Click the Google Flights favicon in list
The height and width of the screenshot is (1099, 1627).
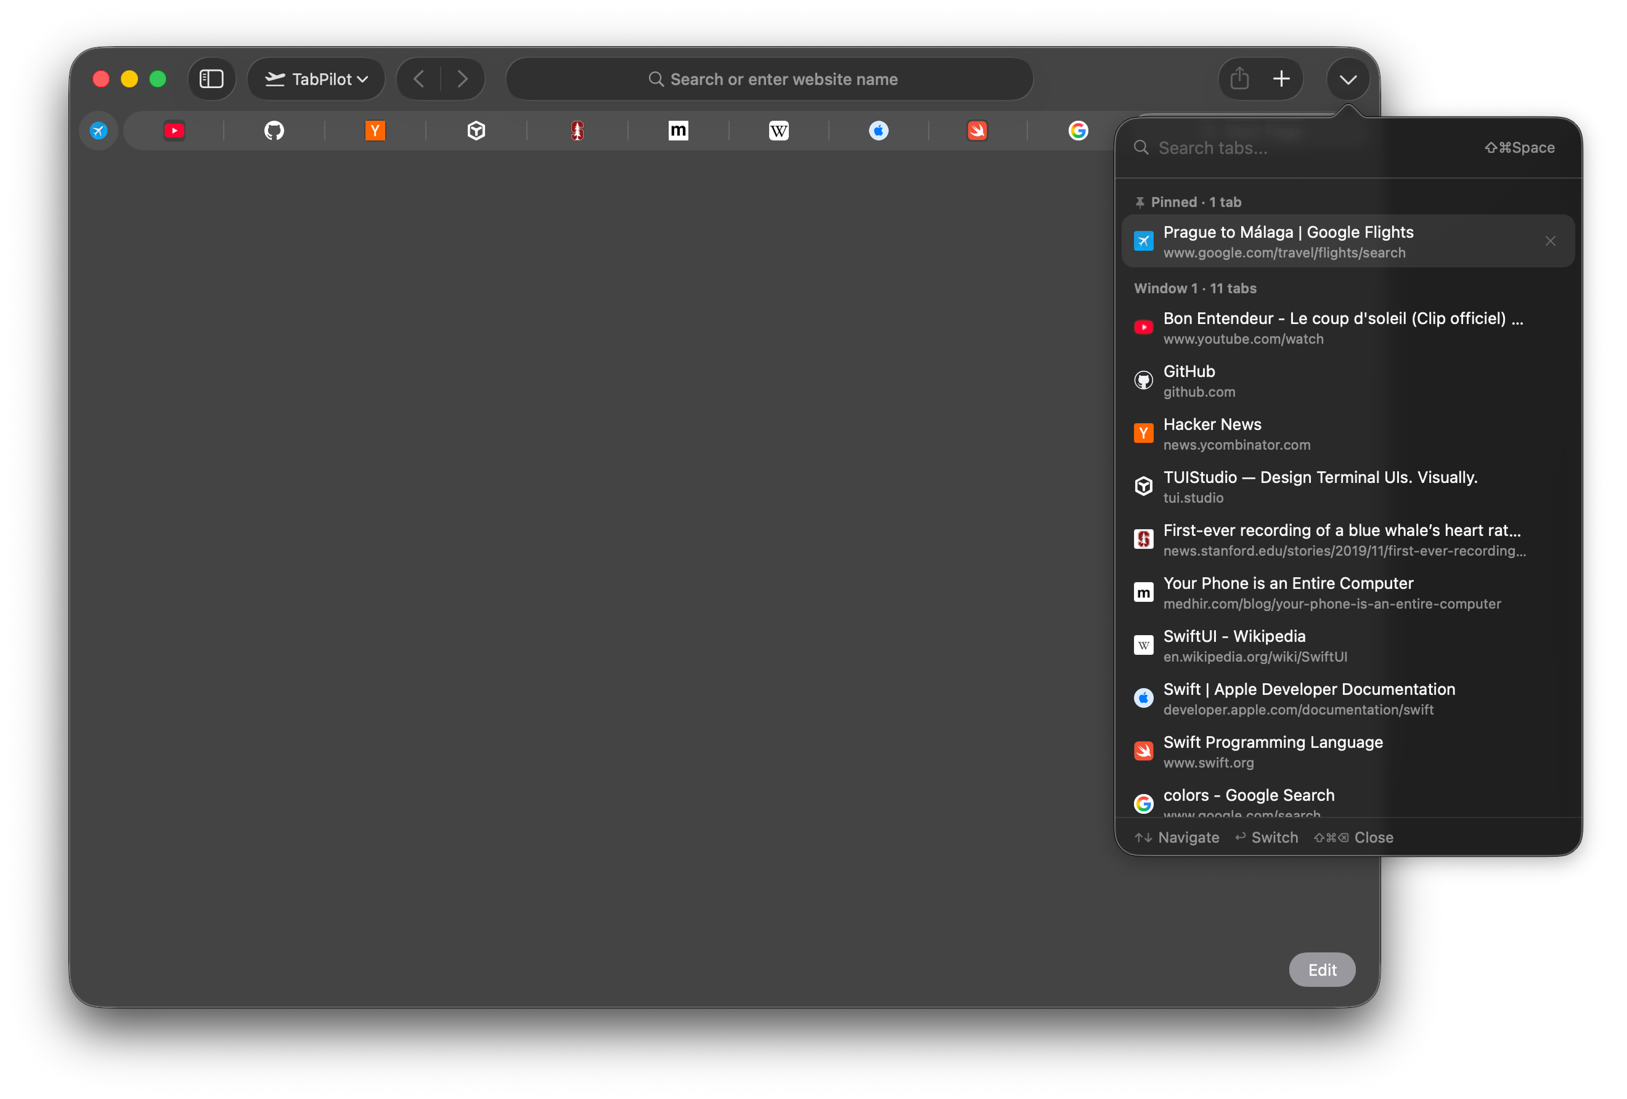(1143, 241)
